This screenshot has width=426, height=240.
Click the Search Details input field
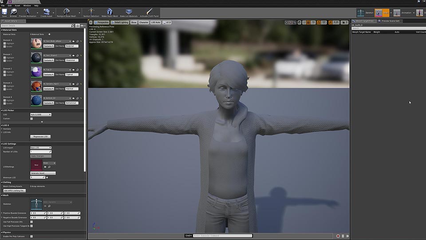35,26
